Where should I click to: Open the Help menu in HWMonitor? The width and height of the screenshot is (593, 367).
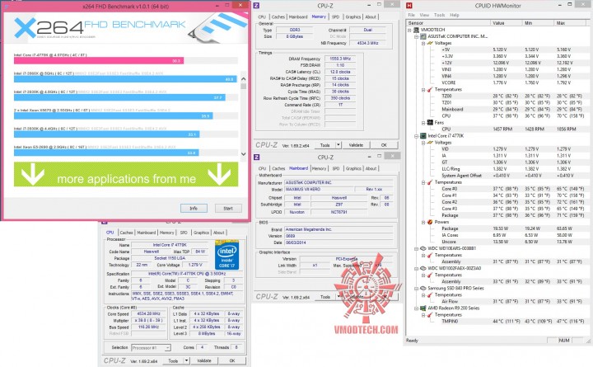(454, 15)
